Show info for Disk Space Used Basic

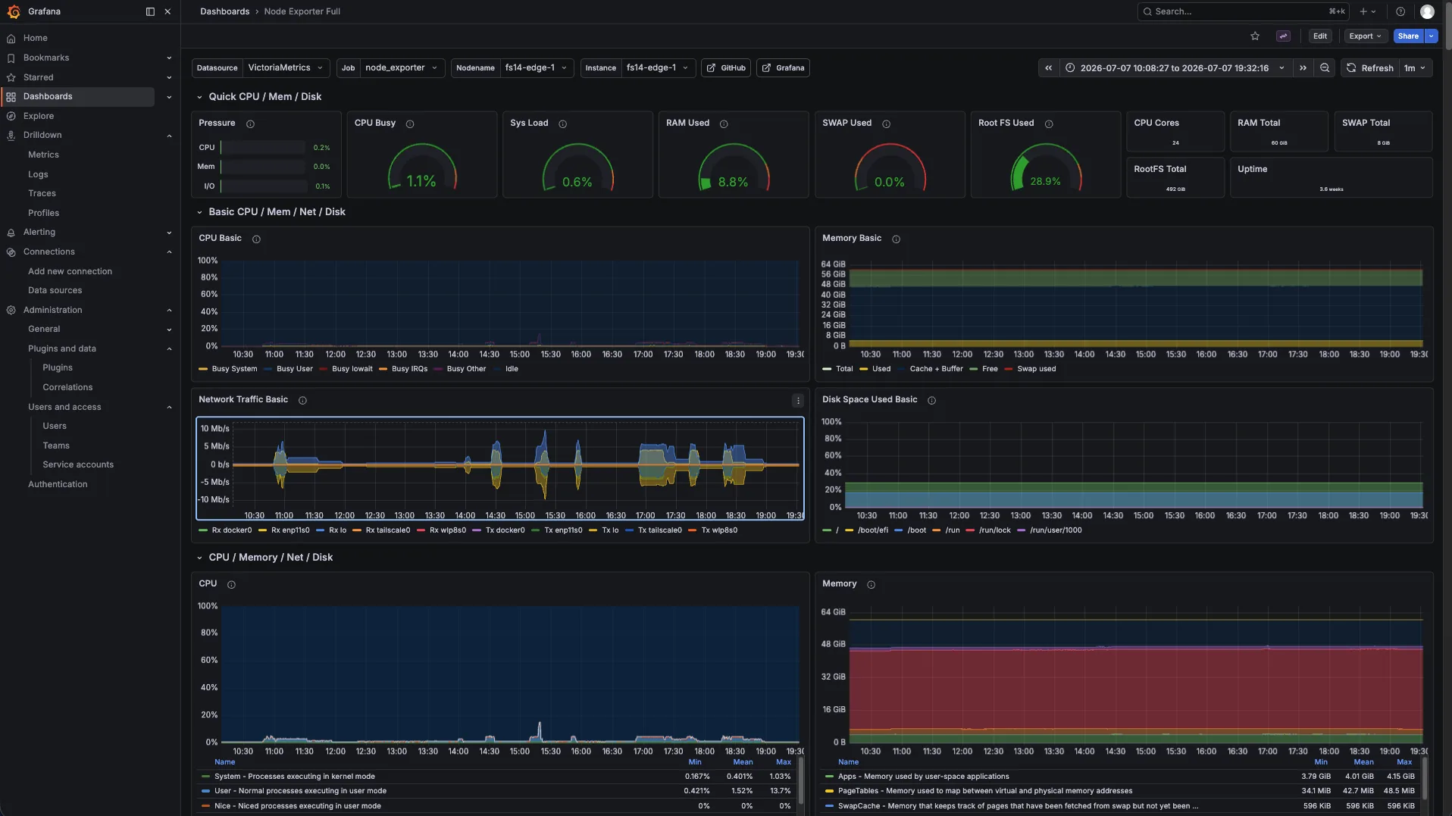[931, 401]
